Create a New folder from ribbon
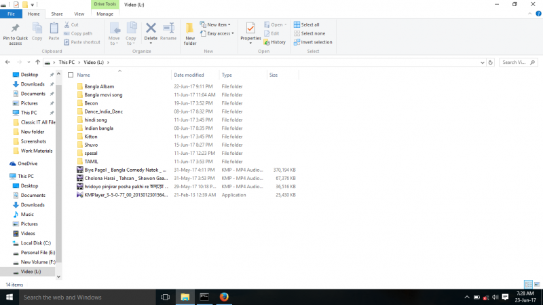This screenshot has width=543, height=305. (190, 33)
